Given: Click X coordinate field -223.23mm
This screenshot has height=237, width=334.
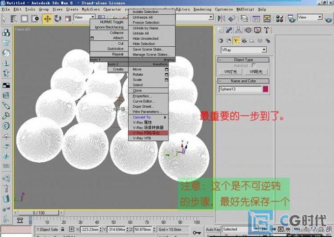Looking at the screenshot, I should [89, 230].
